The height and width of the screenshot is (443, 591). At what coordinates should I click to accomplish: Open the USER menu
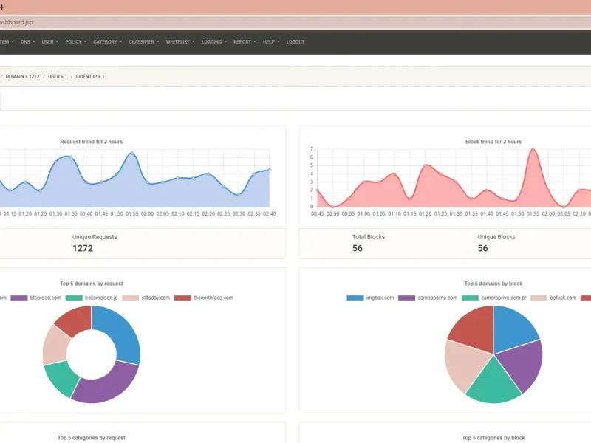click(49, 42)
